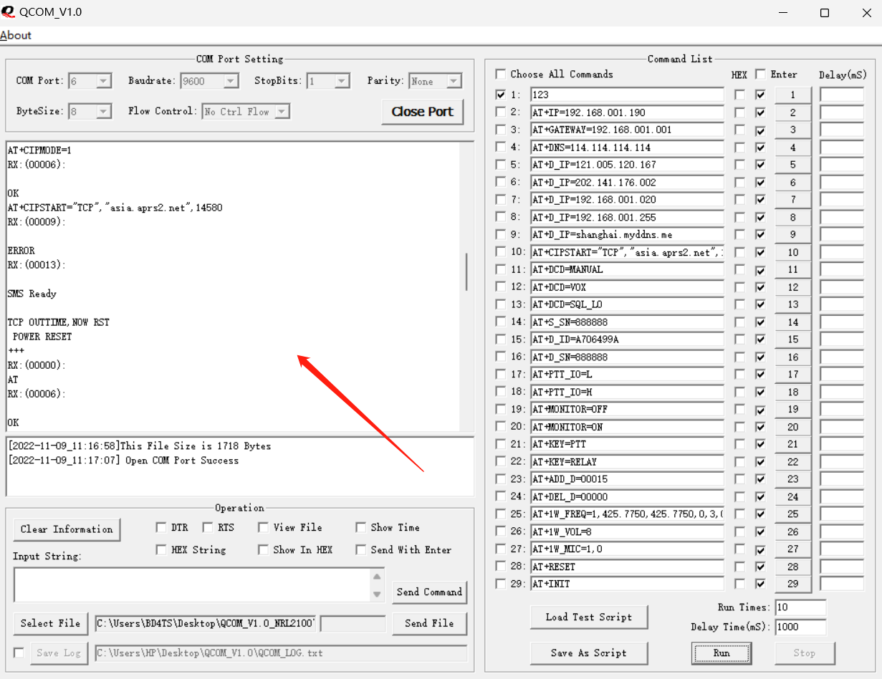Toggle Send With Enter checkbox

pos(360,550)
